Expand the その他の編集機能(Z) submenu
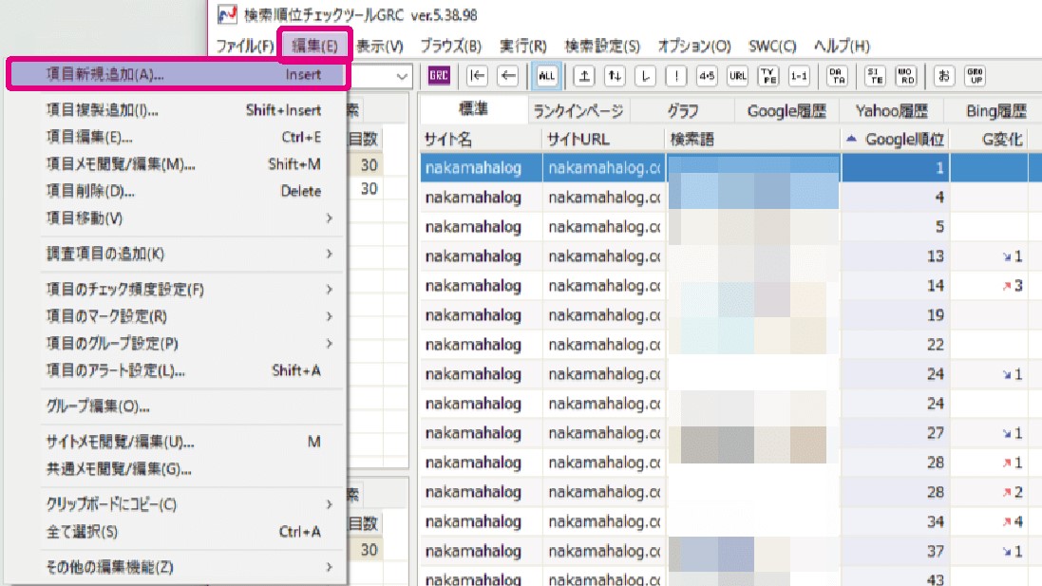Viewport: 1042px width, 586px height. click(x=178, y=567)
